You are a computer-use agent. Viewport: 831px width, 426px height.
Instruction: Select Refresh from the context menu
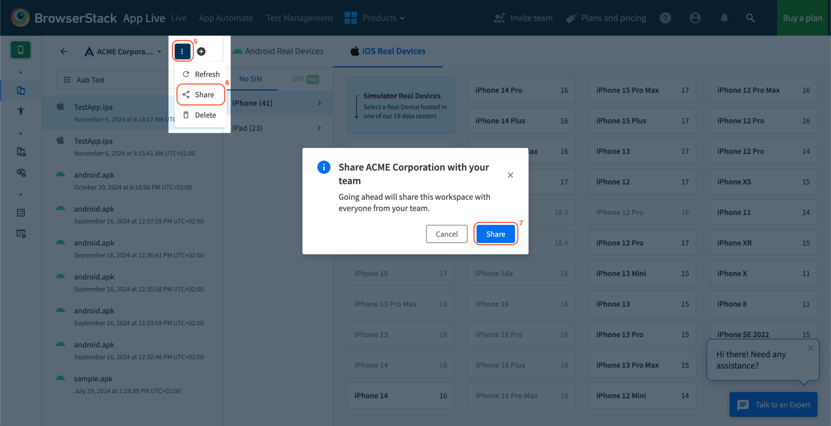coord(201,74)
